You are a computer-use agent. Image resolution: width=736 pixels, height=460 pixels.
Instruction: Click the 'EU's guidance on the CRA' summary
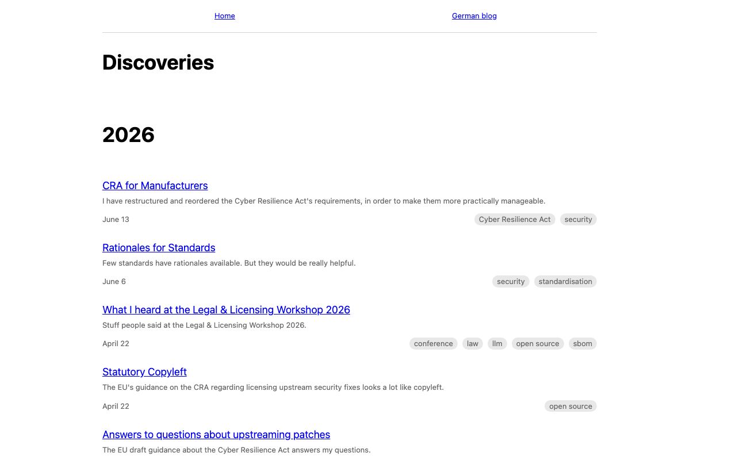click(x=273, y=388)
